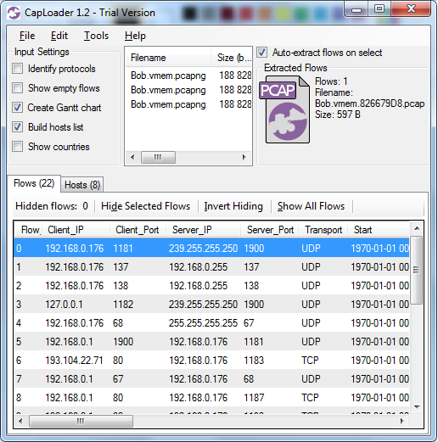The width and height of the screenshot is (438, 442).
Task: Enable Show countries checkbox
Action: click(x=18, y=147)
